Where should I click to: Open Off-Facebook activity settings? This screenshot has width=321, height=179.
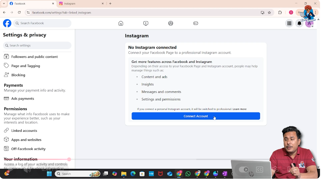[37, 149]
